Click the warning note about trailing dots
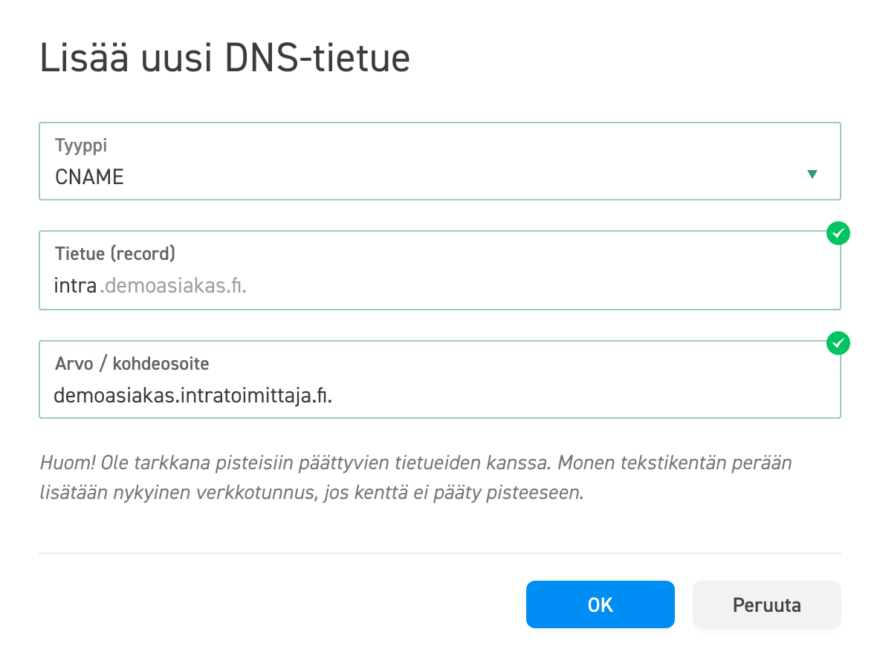Screen dimensions: 880x649 416,475
